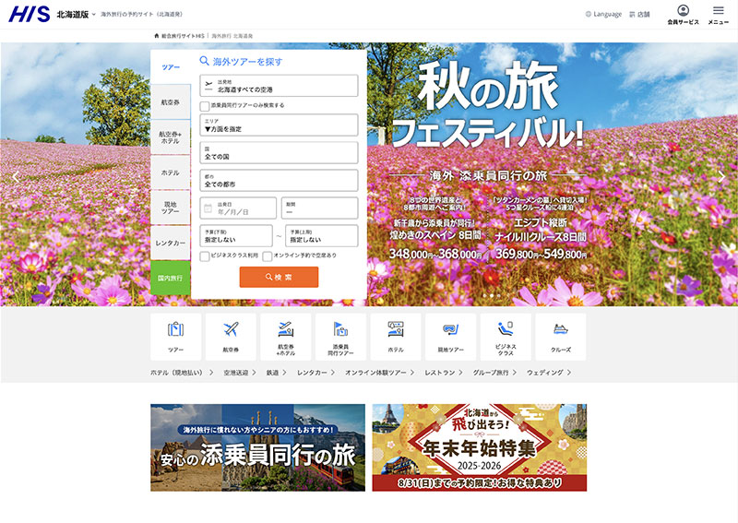Switch to the 航空券 search tab

click(x=170, y=101)
